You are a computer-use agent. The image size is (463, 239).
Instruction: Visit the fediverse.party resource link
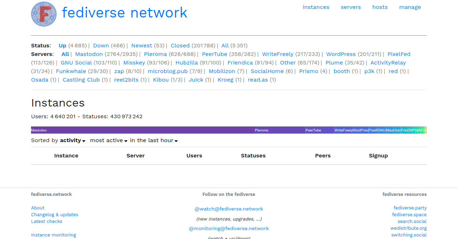(410, 208)
